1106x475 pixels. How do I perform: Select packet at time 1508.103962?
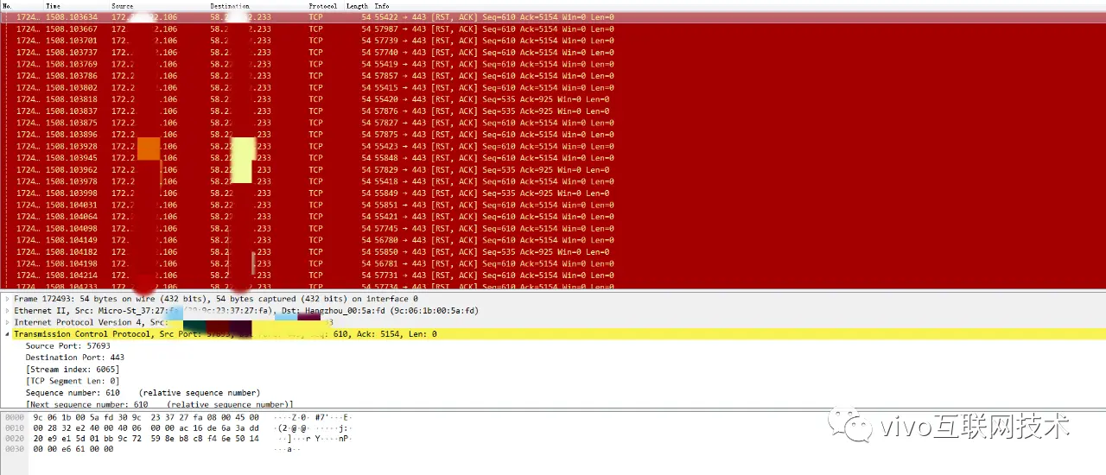[553, 170]
